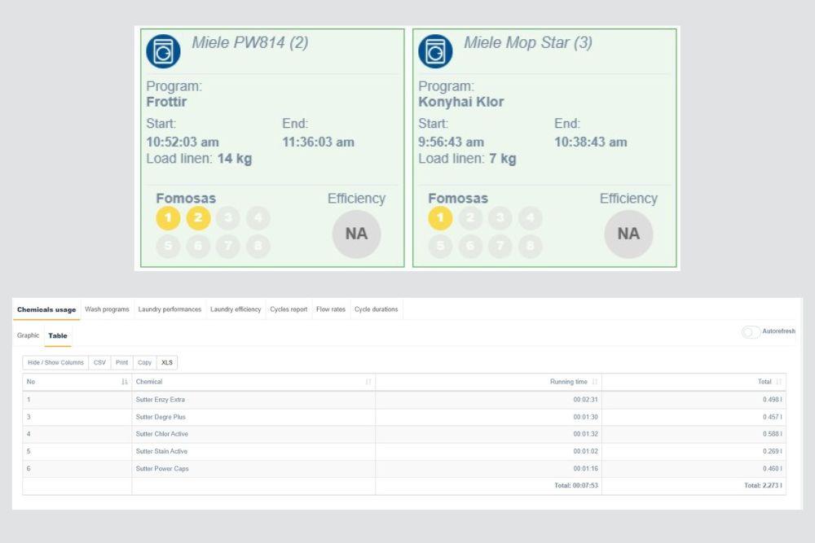The width and height of the screenshot is (815, 543).
Task: Copy the table with the Copy button
Action: pos(144,362)
